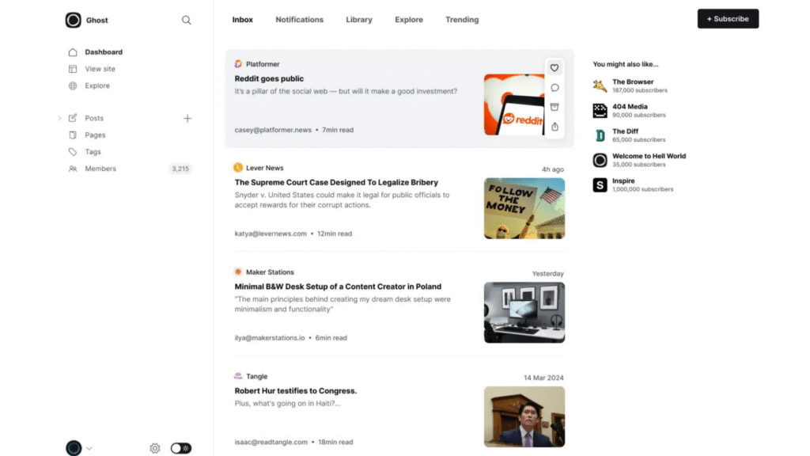This screenshot has width=810, height=456.
Task: Click The Browser recommendation icon
Action: pyautogui.click(x=600, y=85)
